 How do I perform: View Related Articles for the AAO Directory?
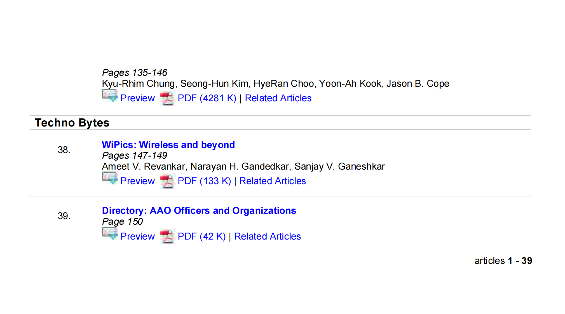coord(267,236)
